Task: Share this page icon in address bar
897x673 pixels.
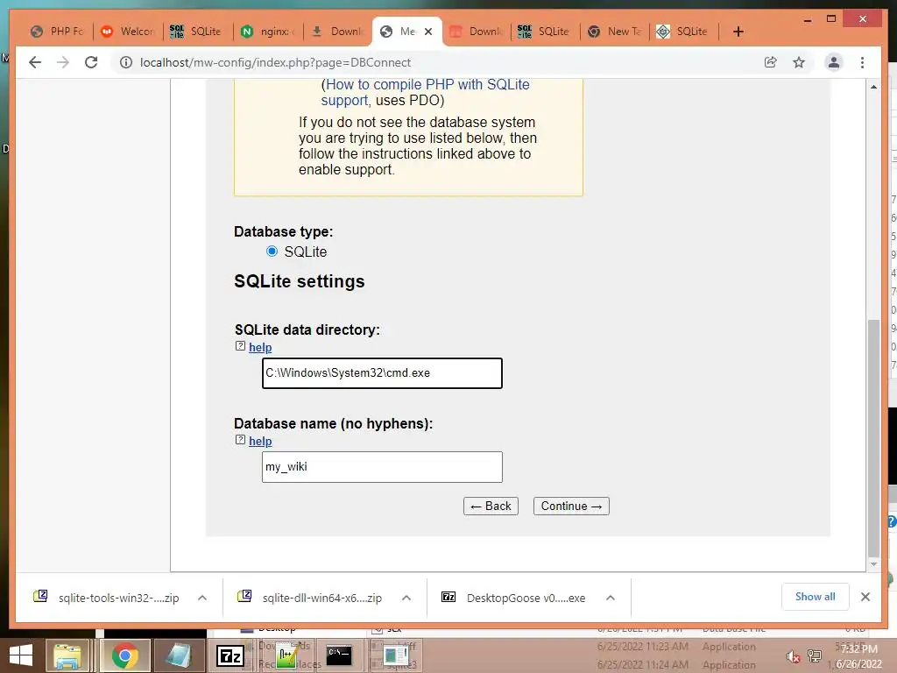Action: (x=771, y=62)
